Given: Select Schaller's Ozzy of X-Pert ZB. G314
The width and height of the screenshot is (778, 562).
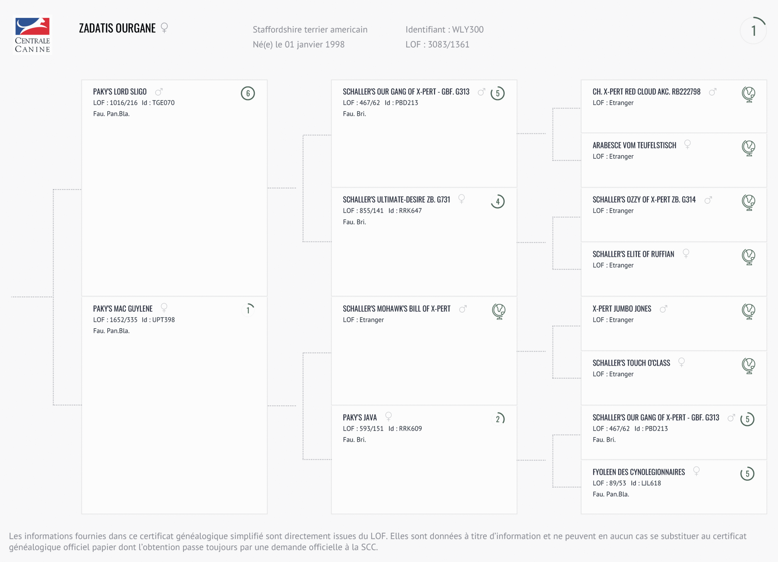Looking at the screenshot, I should [x=644, y=200].
